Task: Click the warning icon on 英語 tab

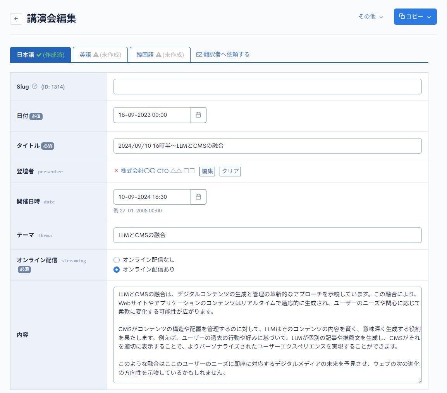Action: click(96, 55)
